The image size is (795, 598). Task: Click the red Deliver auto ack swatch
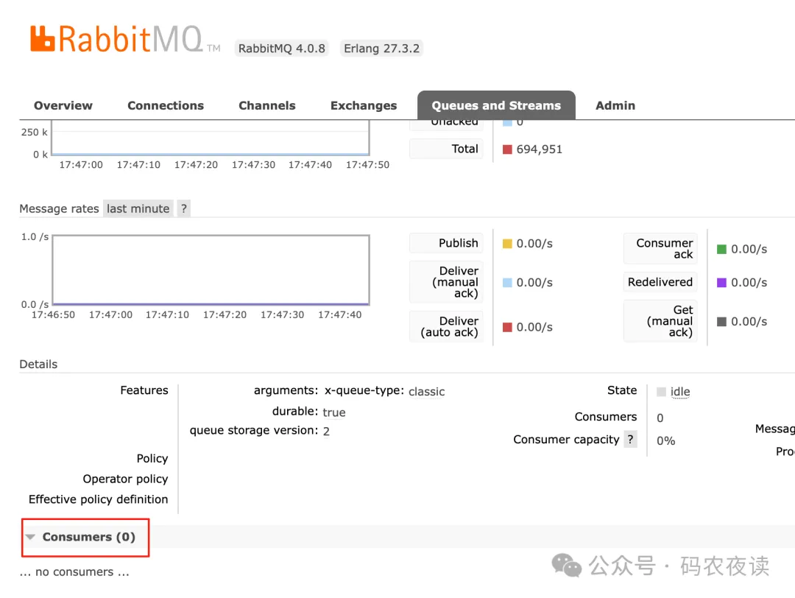[x=507, y=327]
